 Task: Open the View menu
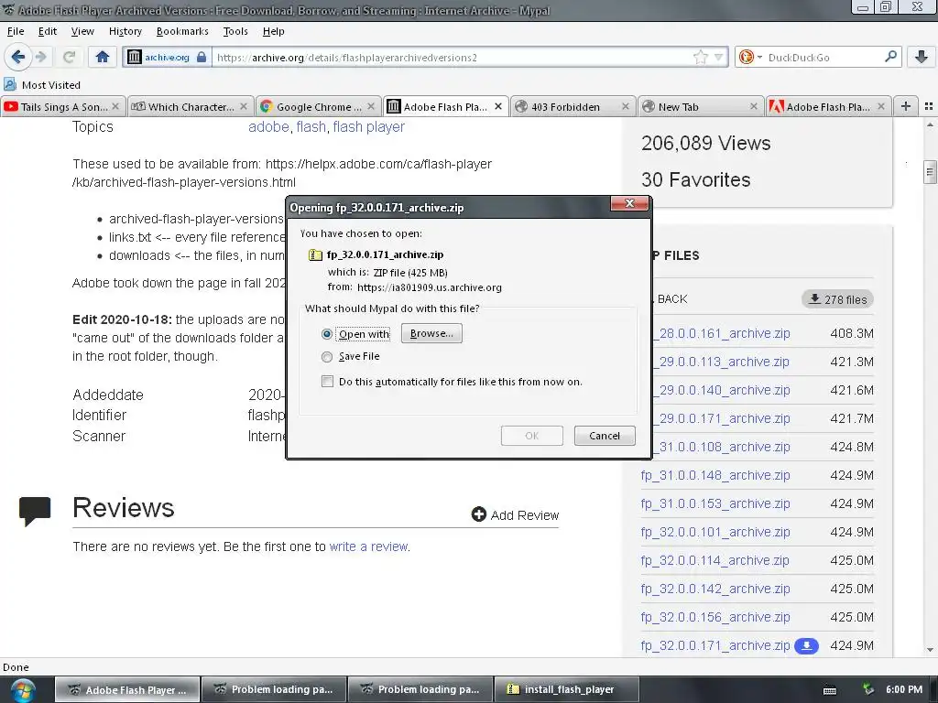[82, 31]
